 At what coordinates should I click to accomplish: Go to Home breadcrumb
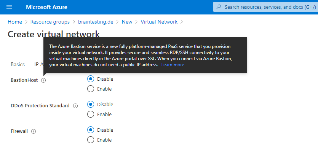15,22
